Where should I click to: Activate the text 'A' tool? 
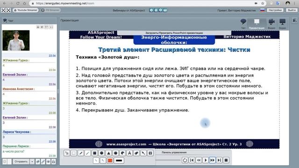coord(129,153)
